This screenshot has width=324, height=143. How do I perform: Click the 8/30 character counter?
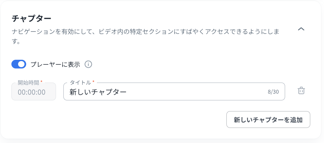coord(273,92)
